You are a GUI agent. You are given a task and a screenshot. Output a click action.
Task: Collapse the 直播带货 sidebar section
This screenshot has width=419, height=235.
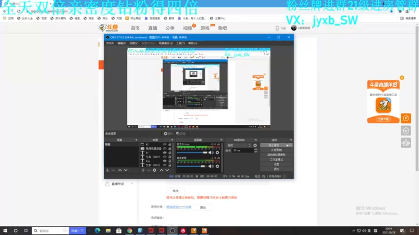[x=132, y=184]
